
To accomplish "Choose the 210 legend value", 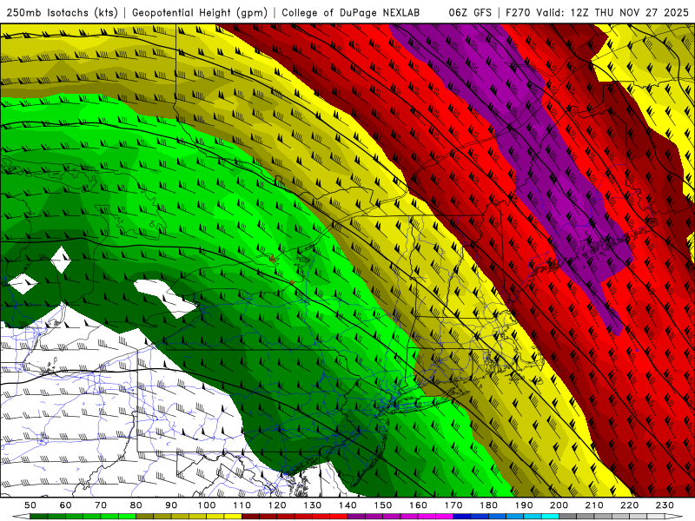I will 594,505.
